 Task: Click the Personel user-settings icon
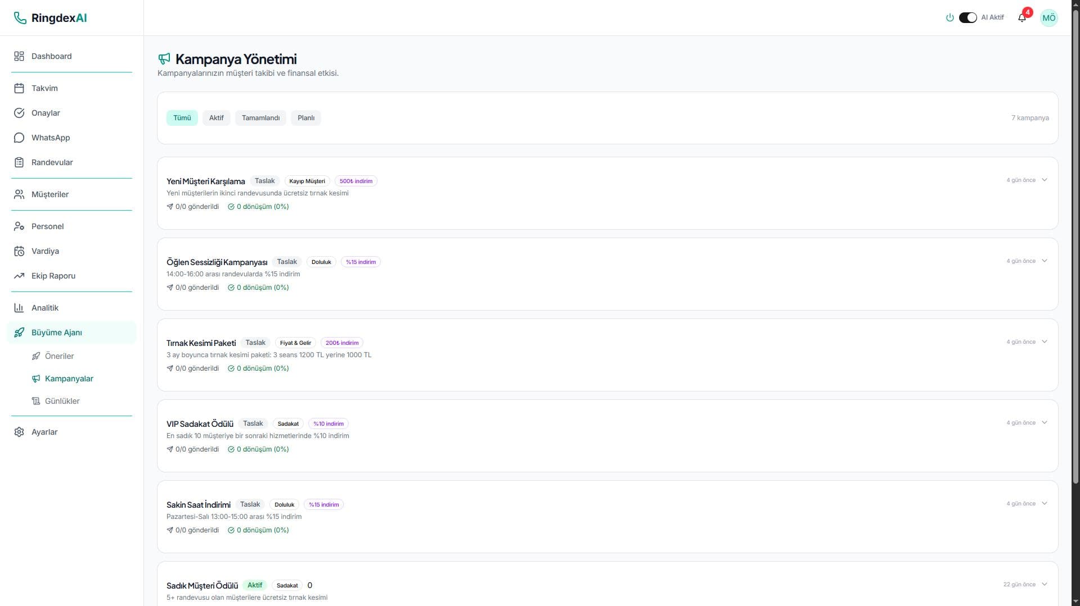pos(19,226)
